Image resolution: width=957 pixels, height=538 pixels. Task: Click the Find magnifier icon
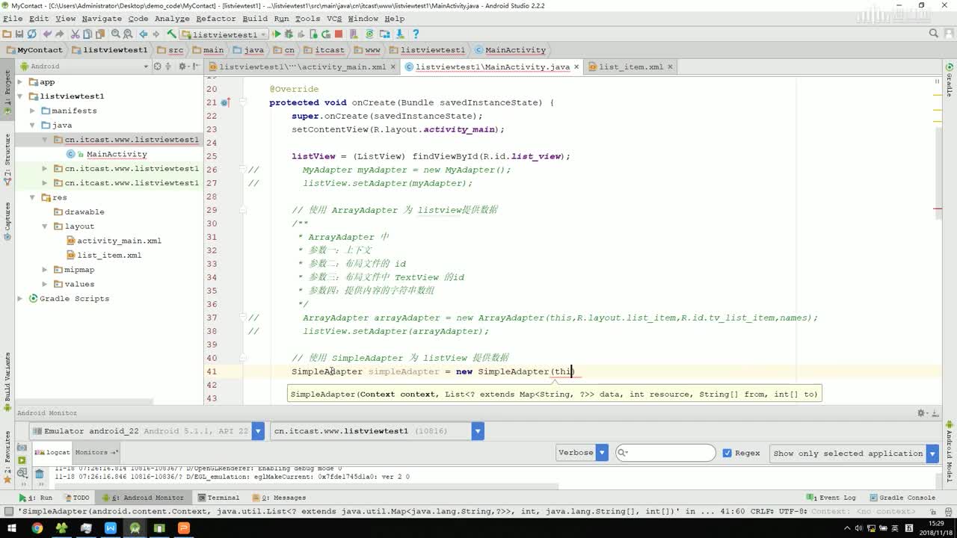[x=116, y=34]
